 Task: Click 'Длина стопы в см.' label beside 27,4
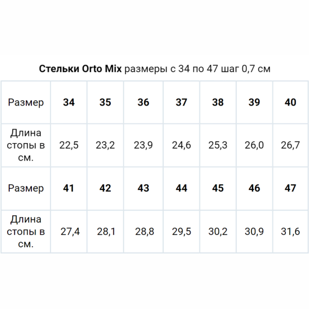coord(26,232)
